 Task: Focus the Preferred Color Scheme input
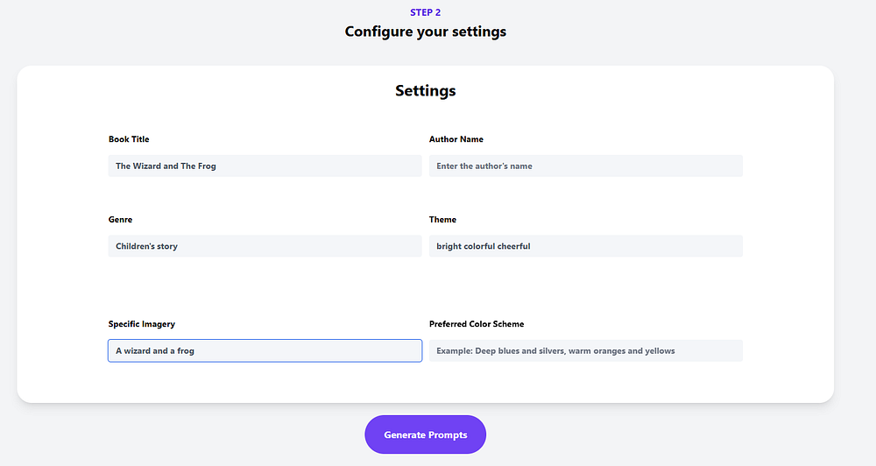click(585, 350)
